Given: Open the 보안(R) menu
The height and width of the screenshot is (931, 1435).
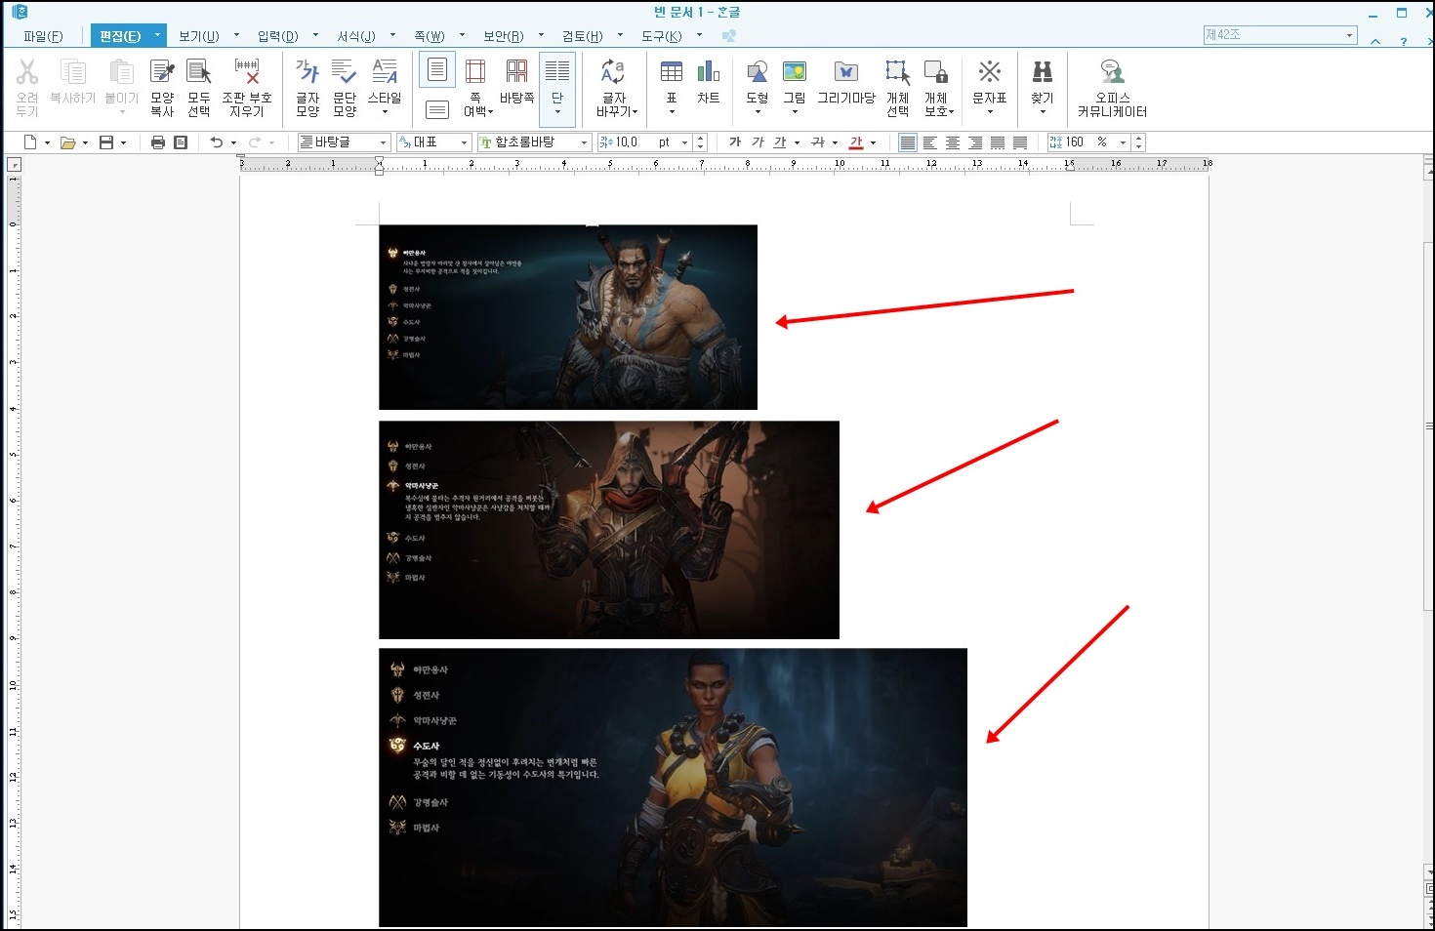Looking at the screenshot, I should [504, 36].
